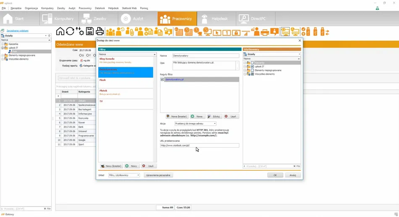Click the Edytuj button under filter rules
Viewport: 399px width, 217px height.
pos(215,116)
